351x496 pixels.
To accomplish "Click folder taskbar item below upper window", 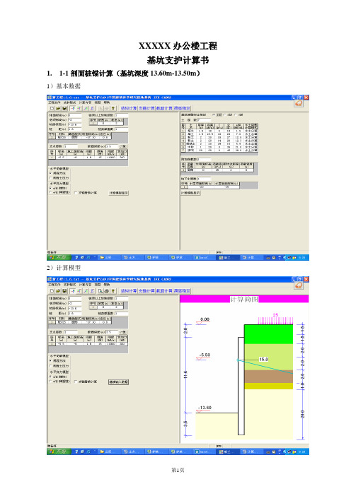I will (x=109, y=257).
